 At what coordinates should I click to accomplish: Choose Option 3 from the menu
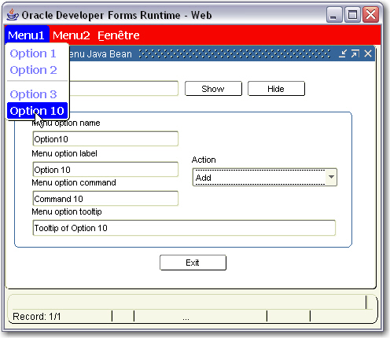pos(33,94)
